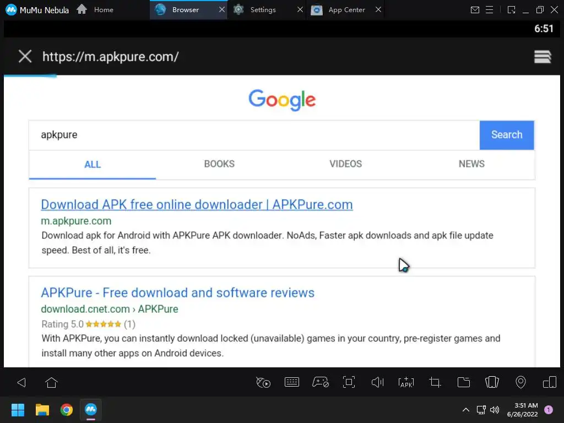Switch to the Settings tab
The image size is (564, 423).
[263, 10]
